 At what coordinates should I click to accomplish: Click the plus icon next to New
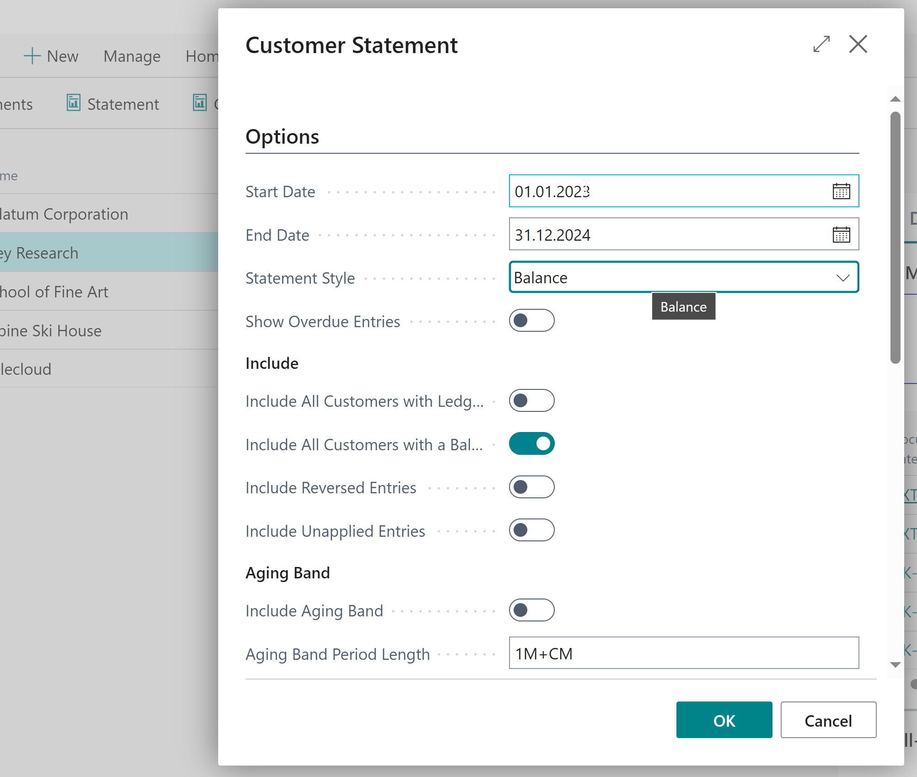[x=32, y=56]
